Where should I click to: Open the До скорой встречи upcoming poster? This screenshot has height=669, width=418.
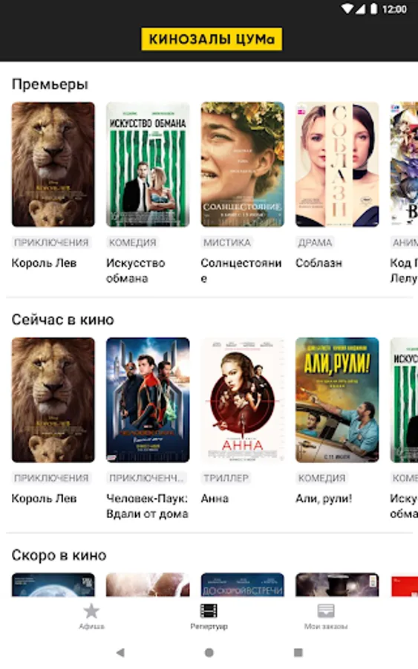(x=243, y=584)
